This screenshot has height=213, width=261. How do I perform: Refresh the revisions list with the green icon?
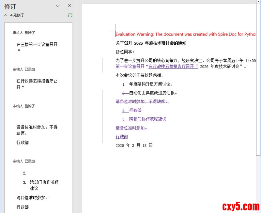pyautogui.click(x=70, y=15)
